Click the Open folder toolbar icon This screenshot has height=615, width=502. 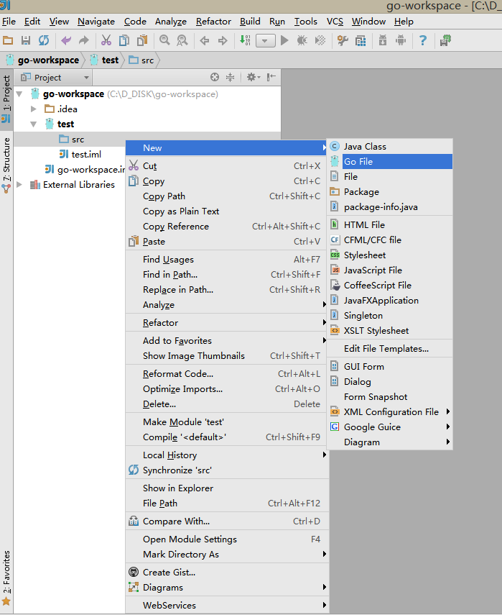8,40
